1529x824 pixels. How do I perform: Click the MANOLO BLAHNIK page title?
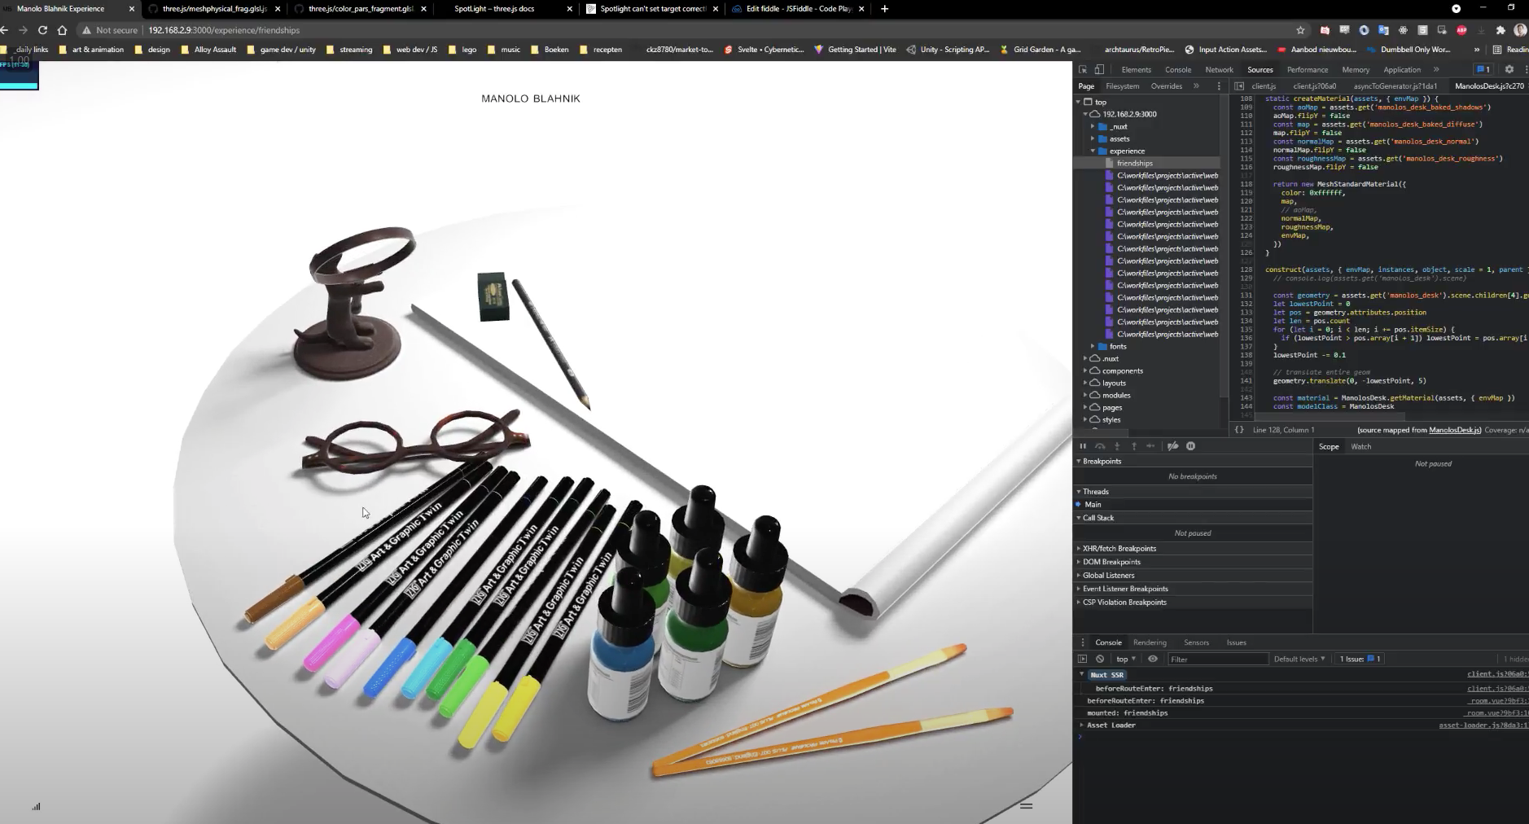531,99
